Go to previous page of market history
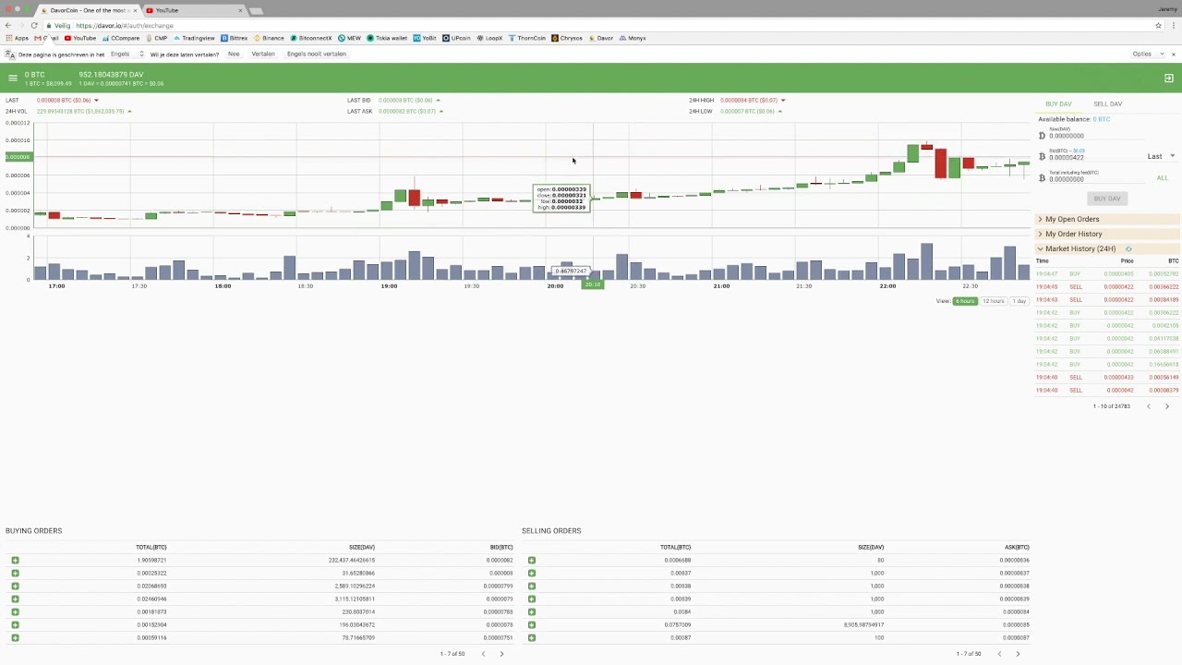Screen dimensions: 1182x665 click(1149, 406)
